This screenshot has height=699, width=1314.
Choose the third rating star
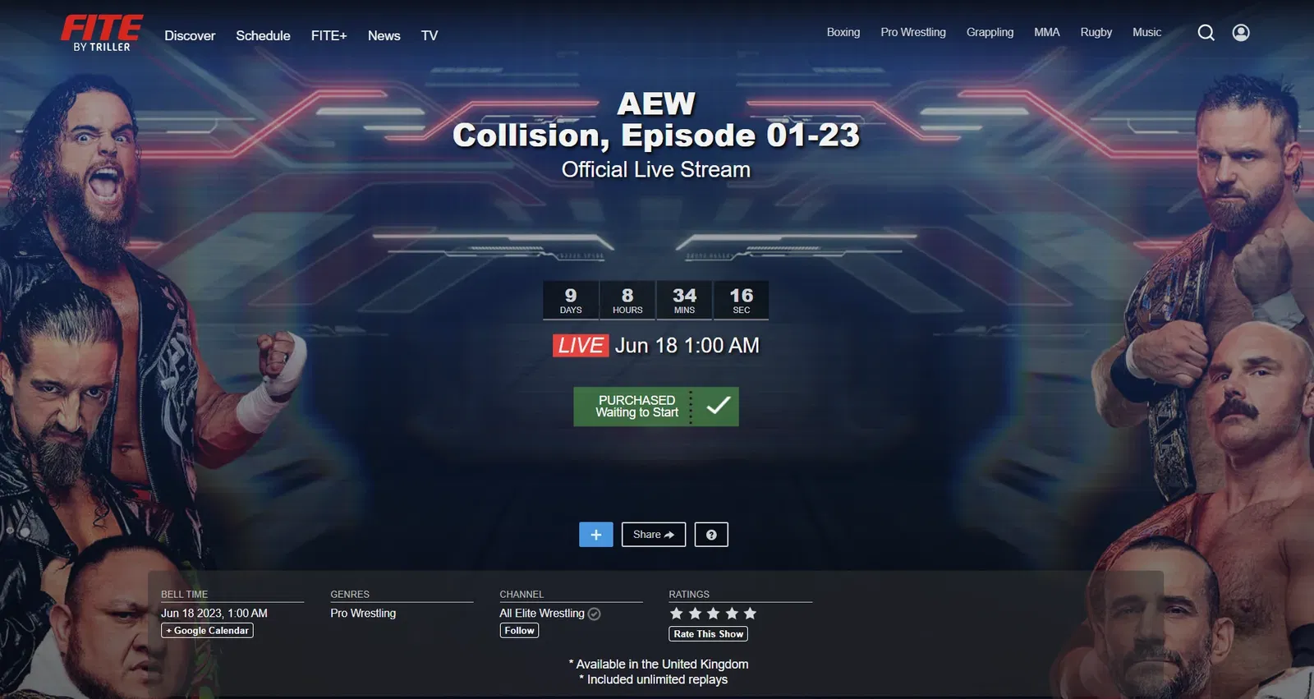point(713,614)
